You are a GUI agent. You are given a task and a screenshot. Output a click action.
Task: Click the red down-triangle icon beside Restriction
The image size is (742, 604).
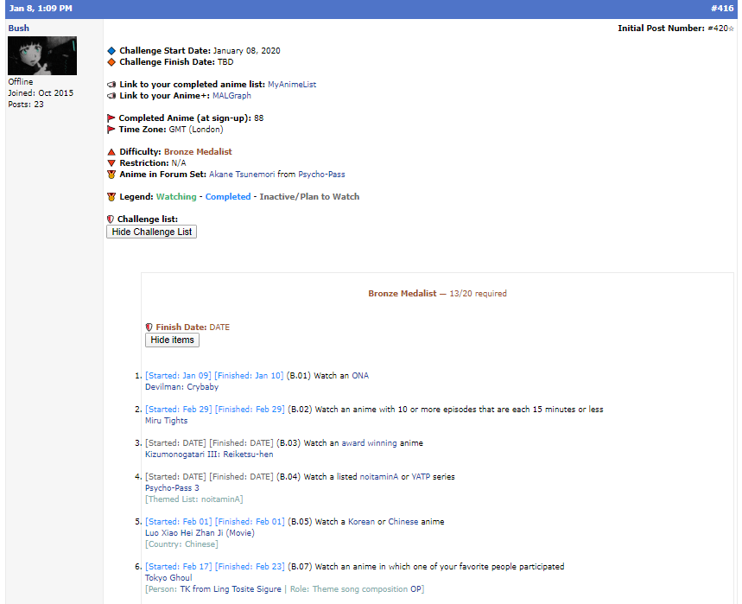(x=111, y=163)
